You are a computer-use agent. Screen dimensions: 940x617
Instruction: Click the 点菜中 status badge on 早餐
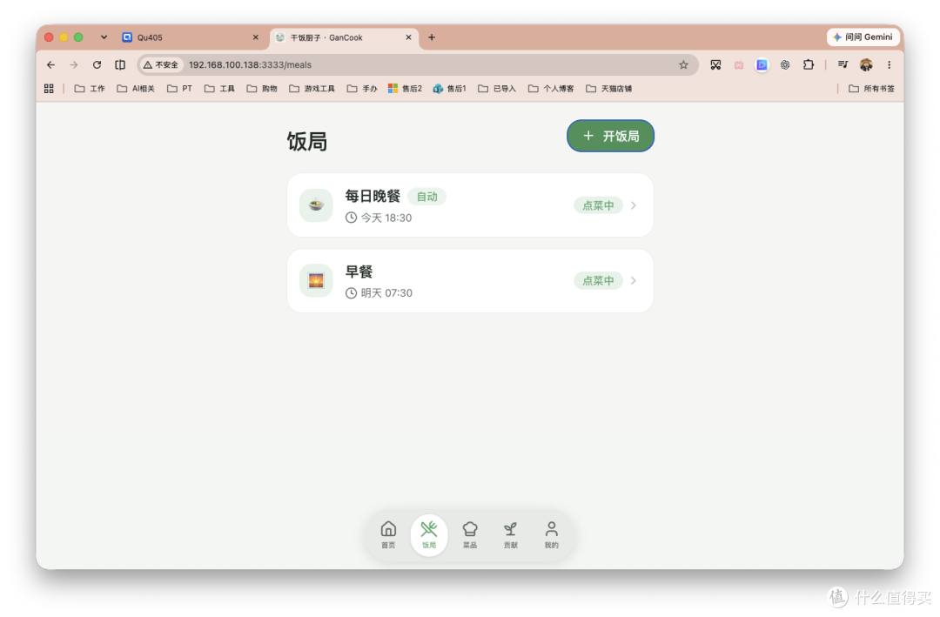tap(598, 280)
